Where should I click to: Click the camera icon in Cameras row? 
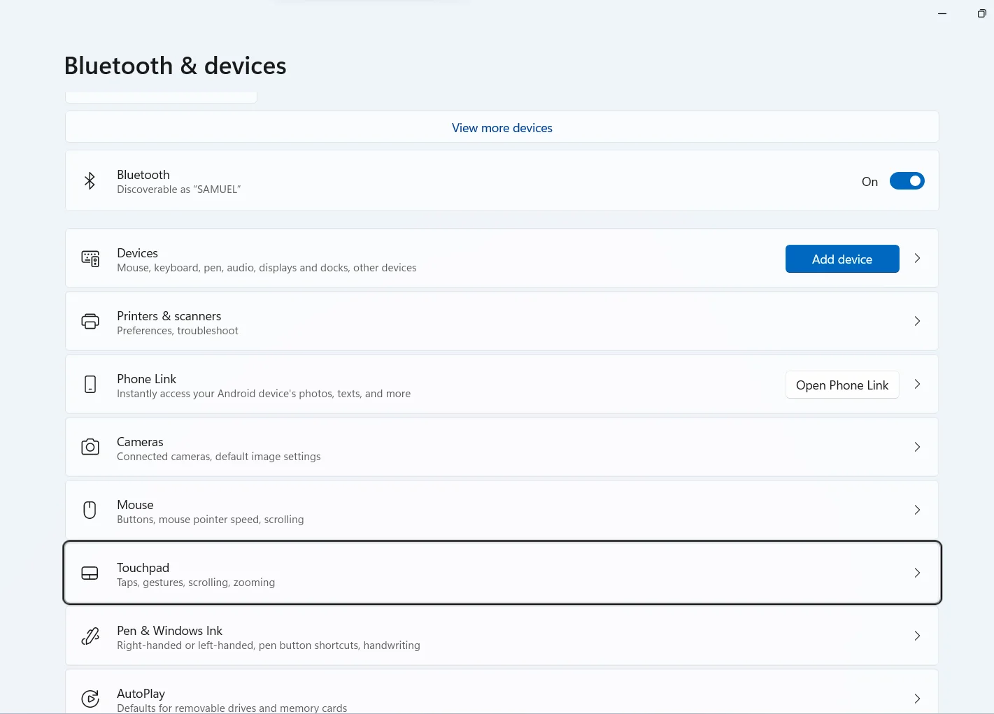[90, 447]
